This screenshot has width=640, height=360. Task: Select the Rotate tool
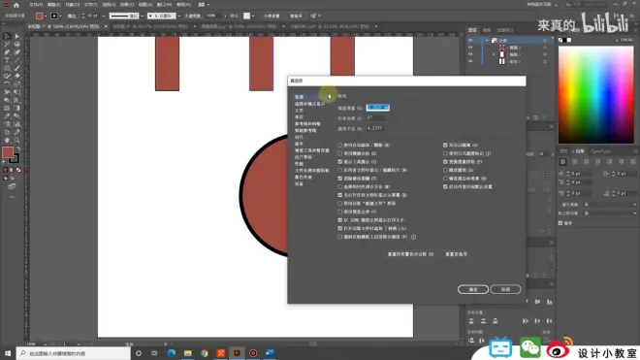7,84
